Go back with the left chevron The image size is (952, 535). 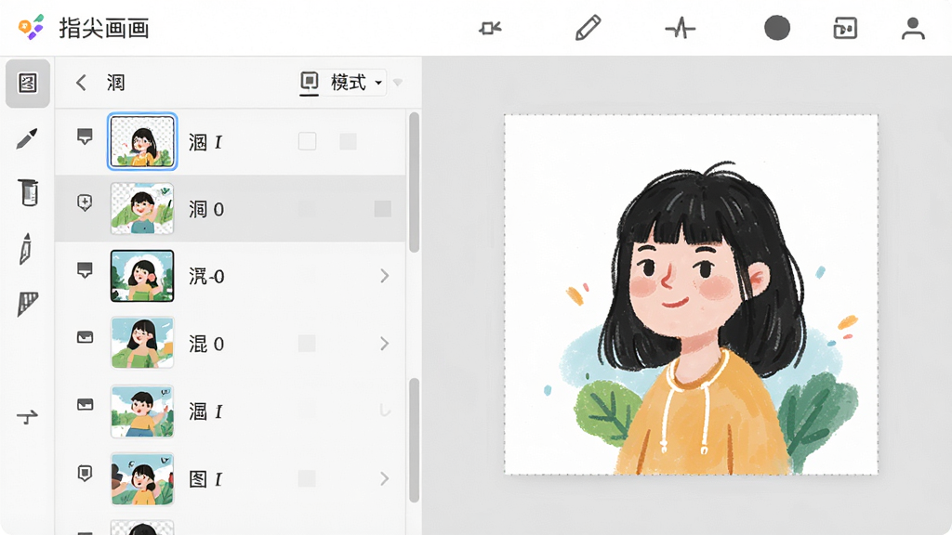click(81, 83)
